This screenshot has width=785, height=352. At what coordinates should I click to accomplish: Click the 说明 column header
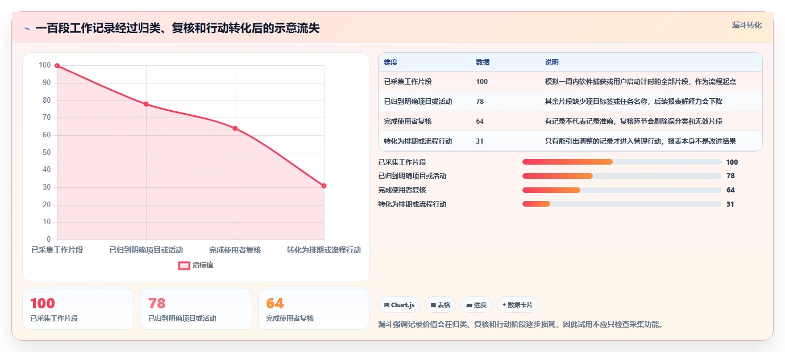551,62
